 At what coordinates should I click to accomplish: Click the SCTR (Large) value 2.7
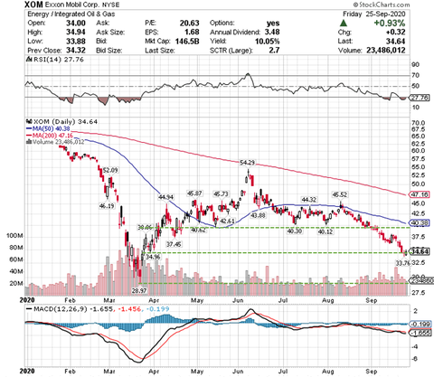[x=274, y=51]
